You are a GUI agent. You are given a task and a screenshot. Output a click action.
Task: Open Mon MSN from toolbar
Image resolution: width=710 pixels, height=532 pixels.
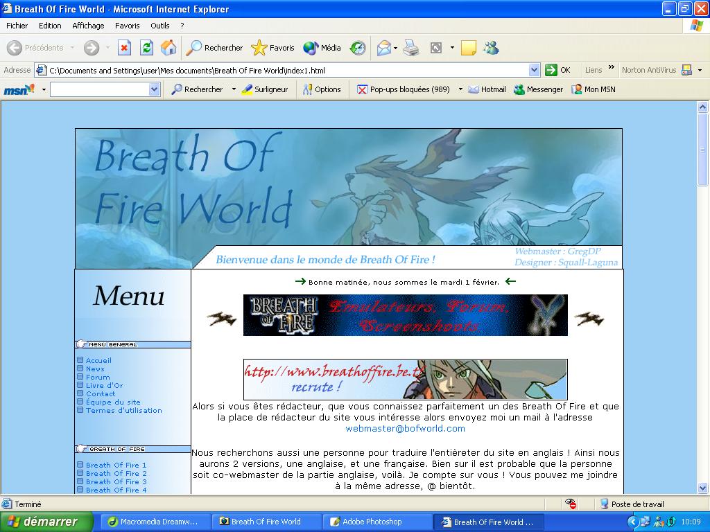pyautogui.click(x=594, y=89)
